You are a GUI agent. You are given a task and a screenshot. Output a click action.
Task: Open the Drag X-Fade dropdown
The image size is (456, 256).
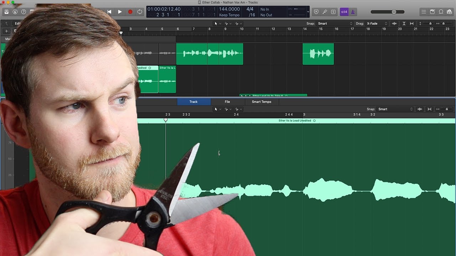point(377,23)
